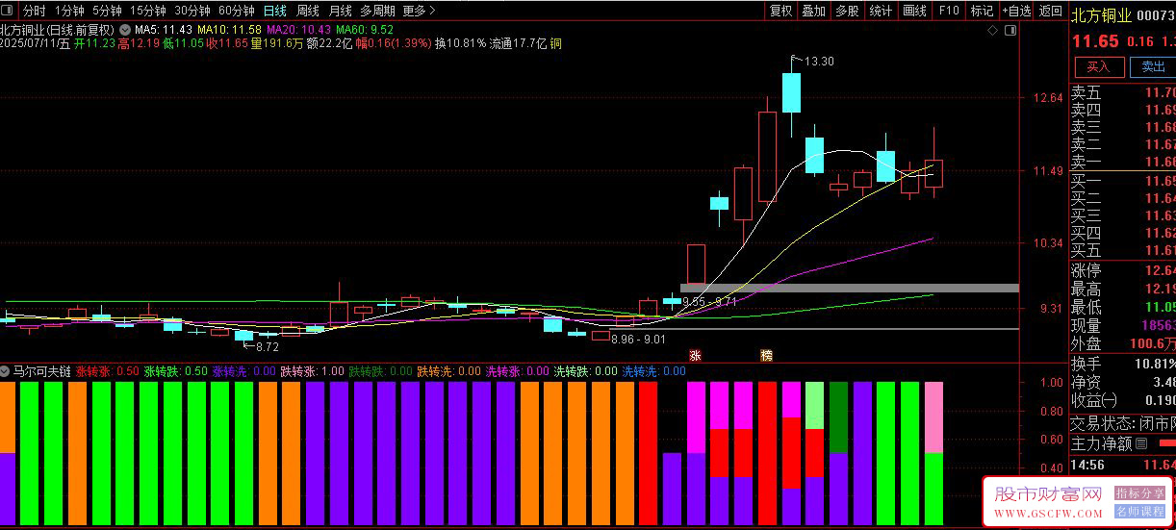Click the 8.96 - 9.01 gap label

point(638,339)
